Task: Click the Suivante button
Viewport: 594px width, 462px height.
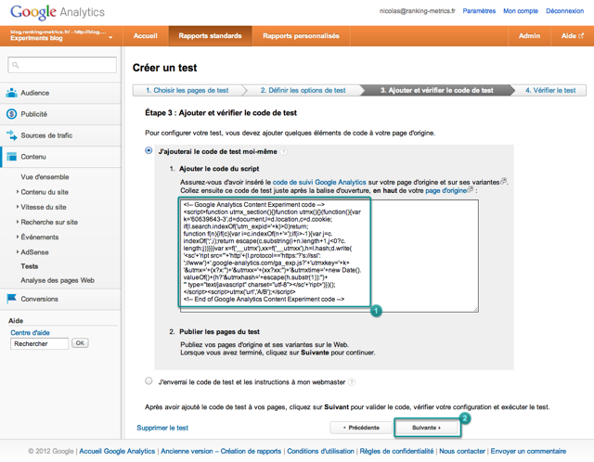Action: click(x=427, y=428)
